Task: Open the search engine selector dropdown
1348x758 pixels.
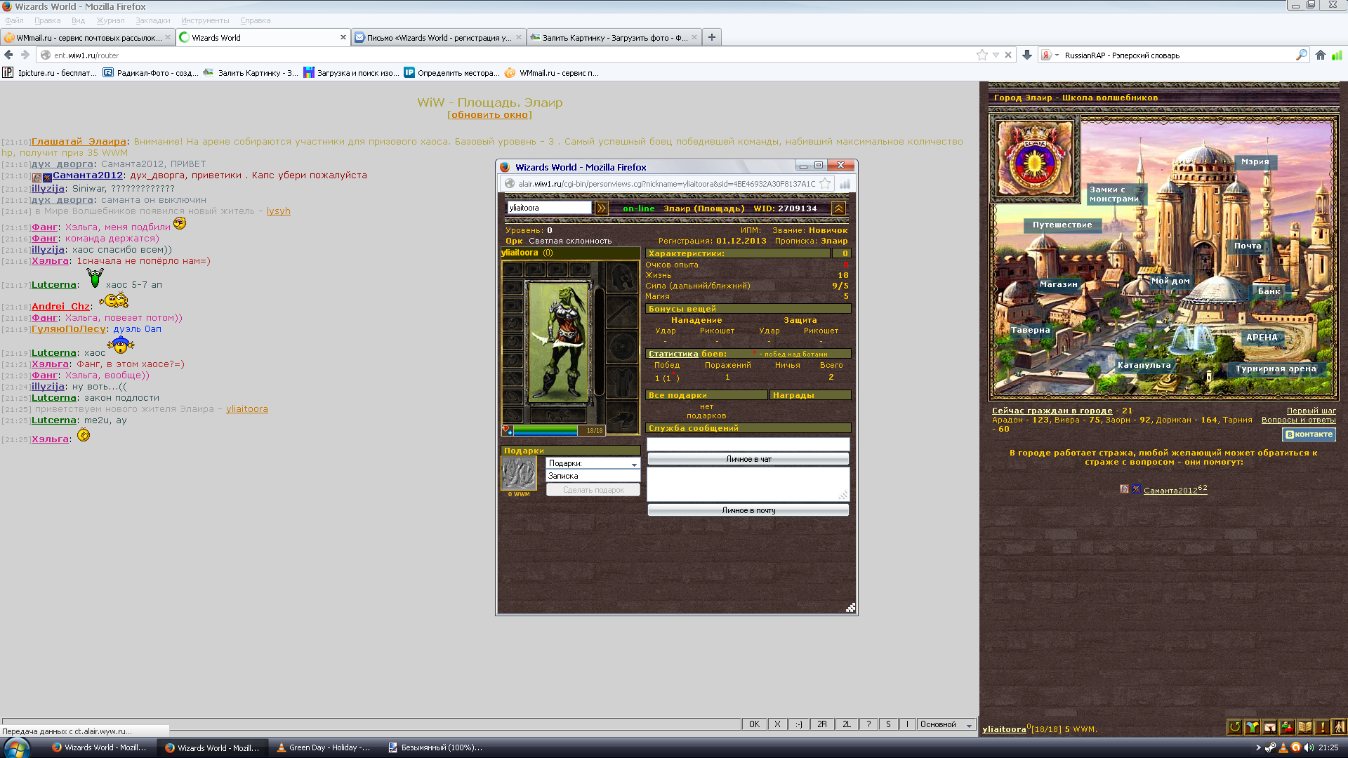Action: pos(1050,55)
